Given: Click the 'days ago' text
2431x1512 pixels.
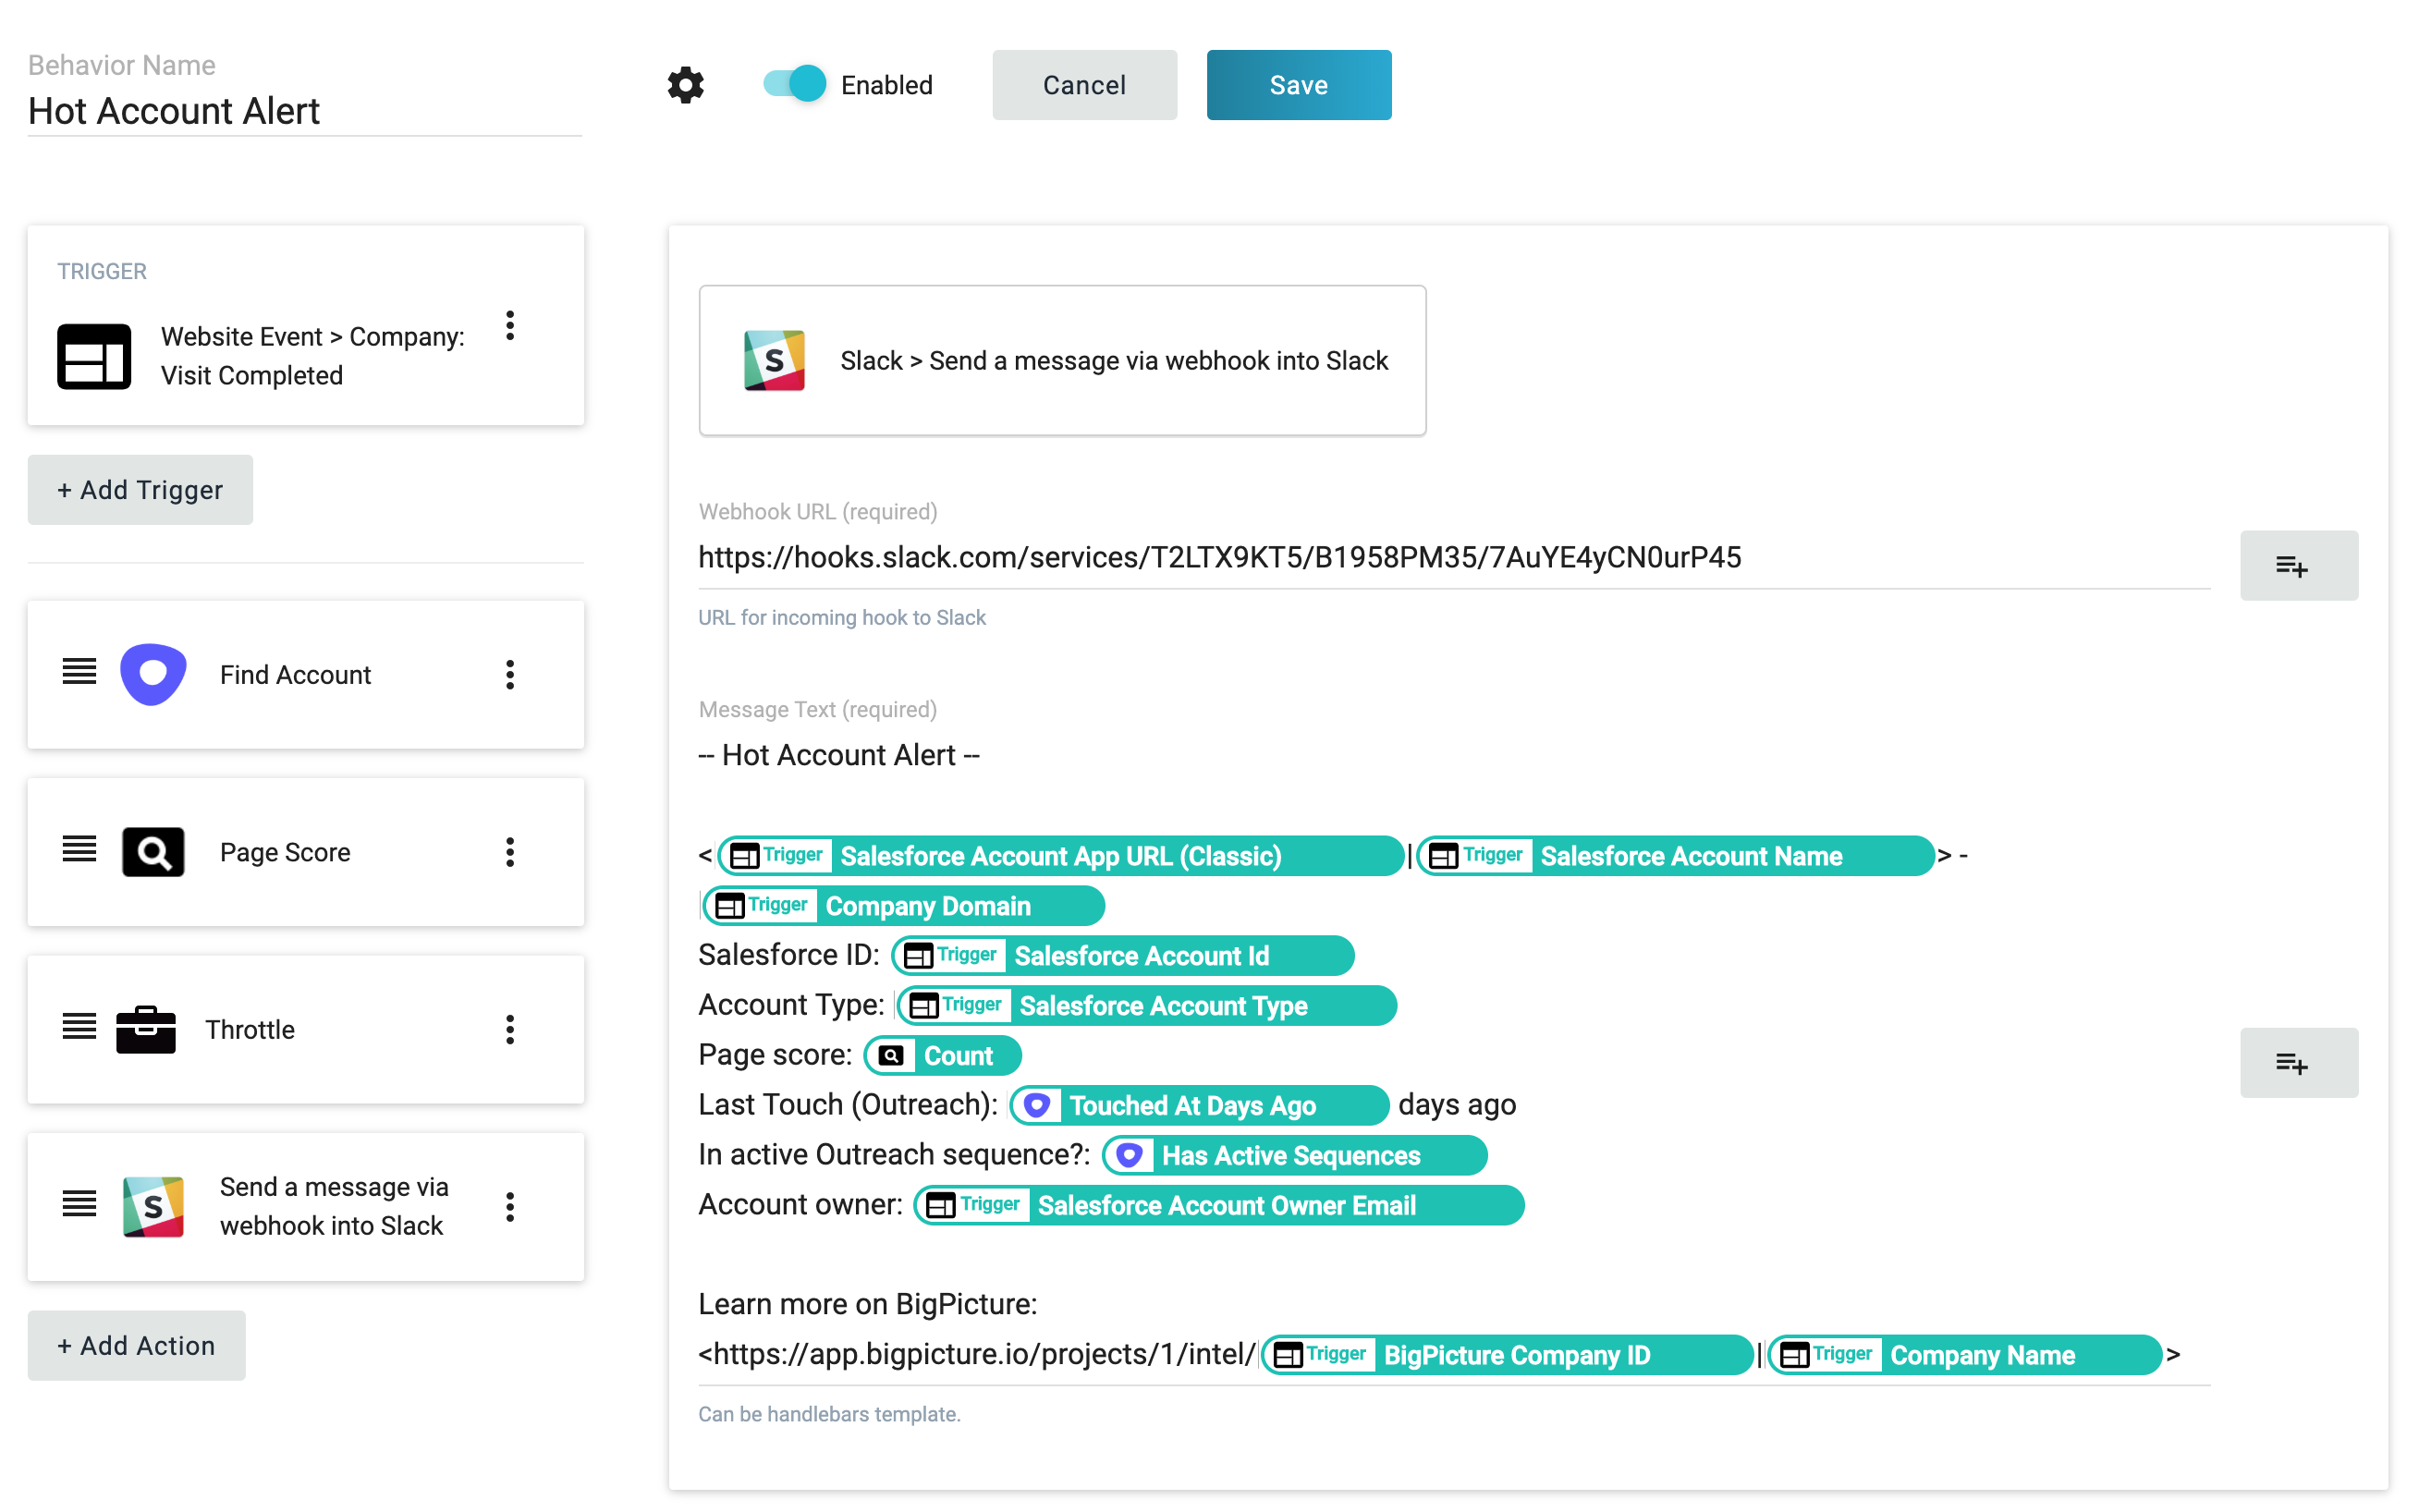Looking at the screenshot, I should 1457,1106.
